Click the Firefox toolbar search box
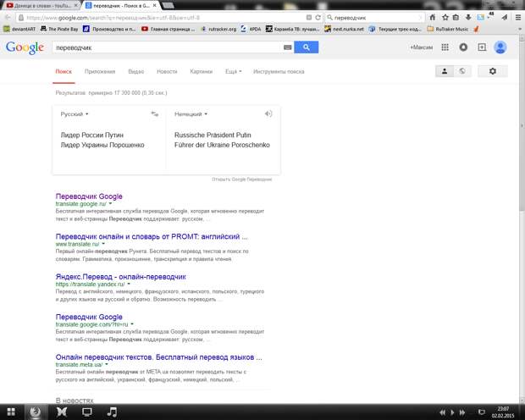Image resolution: width=525 pixels, height=420 pixels. 375,18
